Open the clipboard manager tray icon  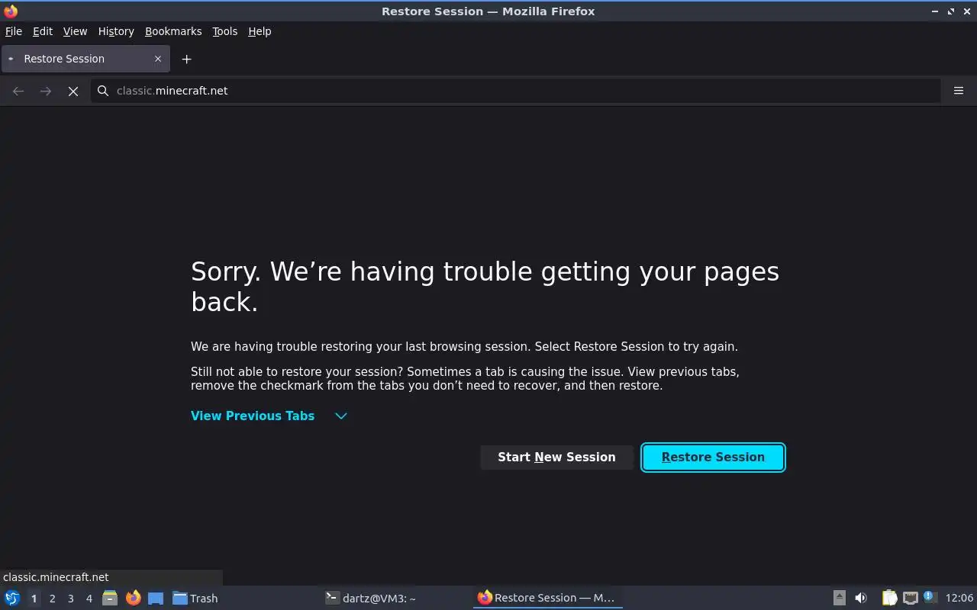click(x=890, y=598)
